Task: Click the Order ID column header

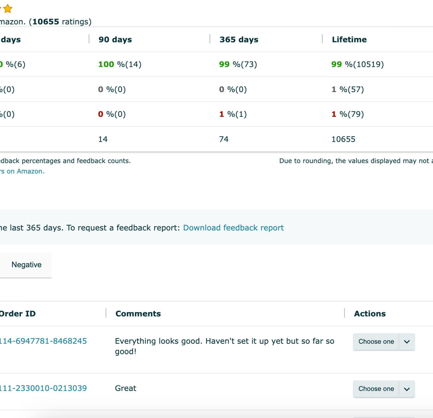Action: click(x=18, y=314)
